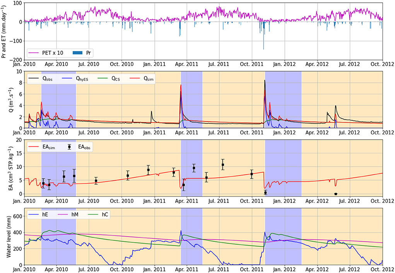
Task: Select the hE legend label
Action: (45, 215)
